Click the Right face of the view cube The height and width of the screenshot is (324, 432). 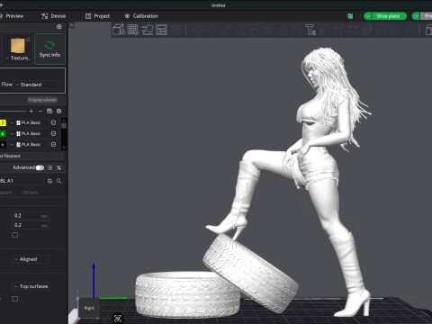89,308
